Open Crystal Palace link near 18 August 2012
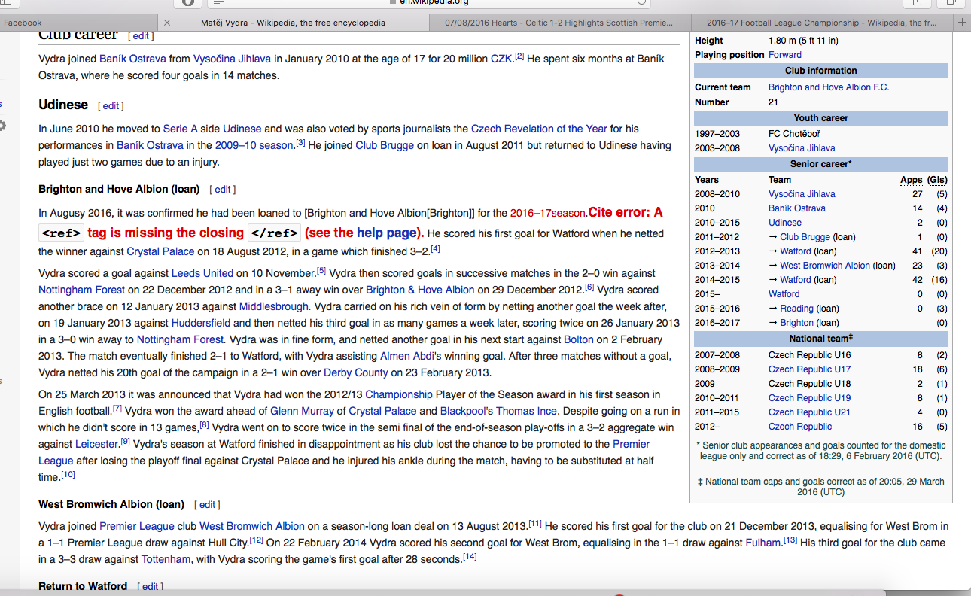 click(162, 251)
